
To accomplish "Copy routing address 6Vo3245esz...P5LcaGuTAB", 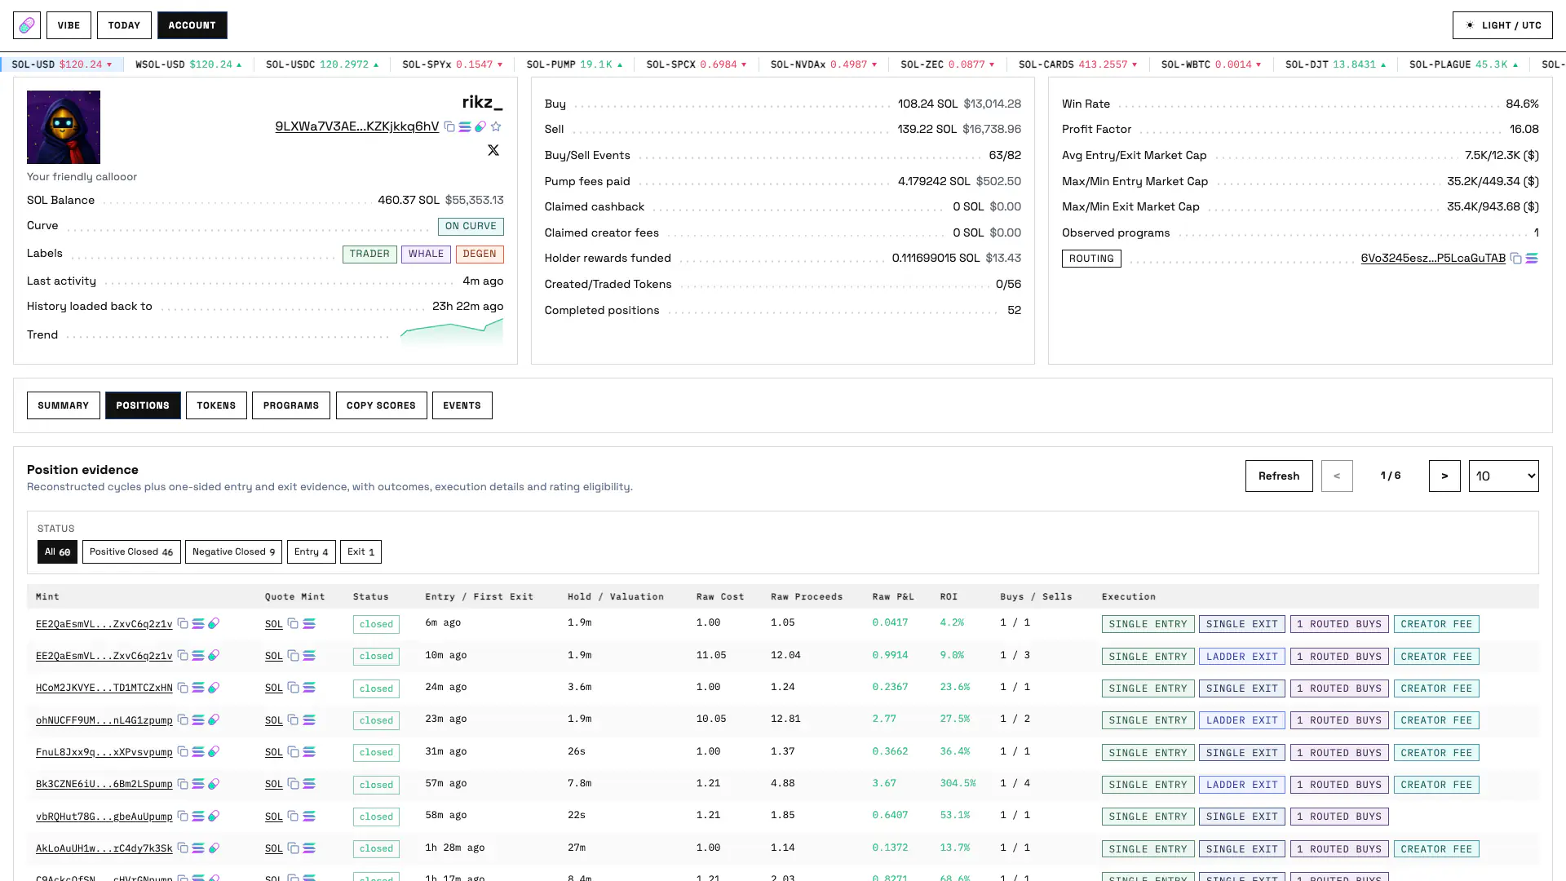I will click(1515, 259).
